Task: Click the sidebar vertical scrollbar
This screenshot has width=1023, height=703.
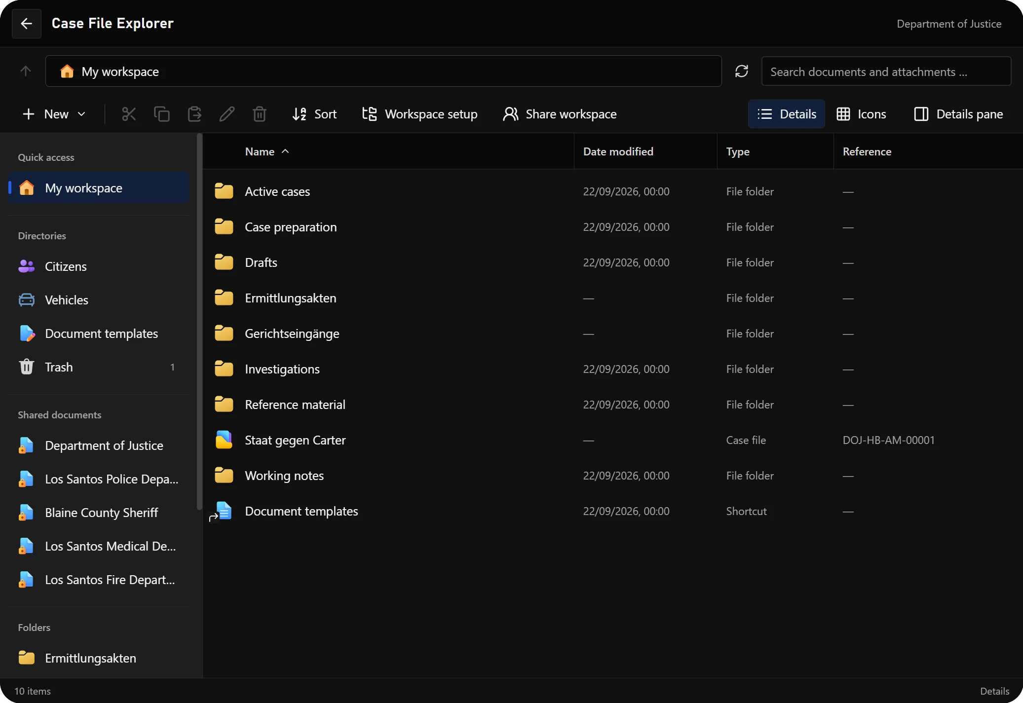Action: 199,322
